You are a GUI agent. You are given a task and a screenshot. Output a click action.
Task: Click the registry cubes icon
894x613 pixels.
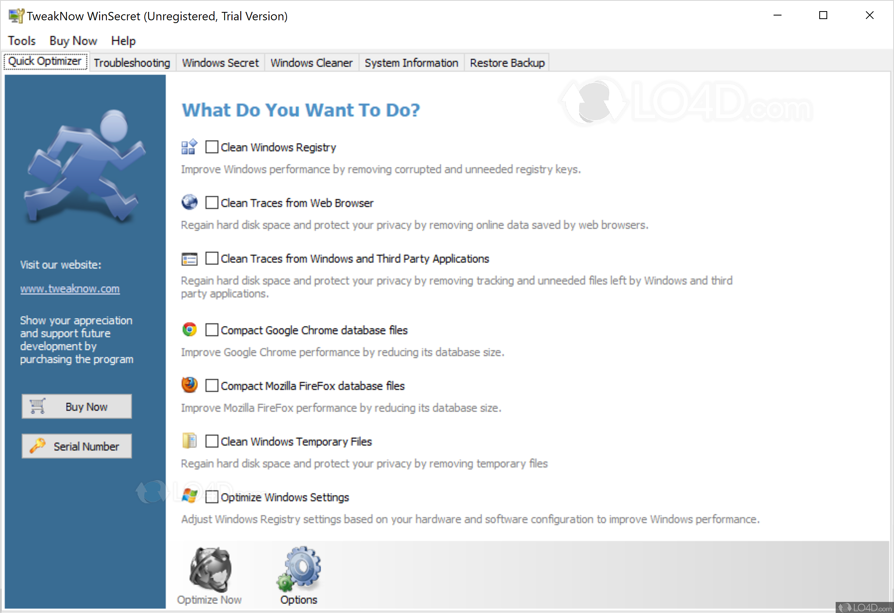coord(189,147)
